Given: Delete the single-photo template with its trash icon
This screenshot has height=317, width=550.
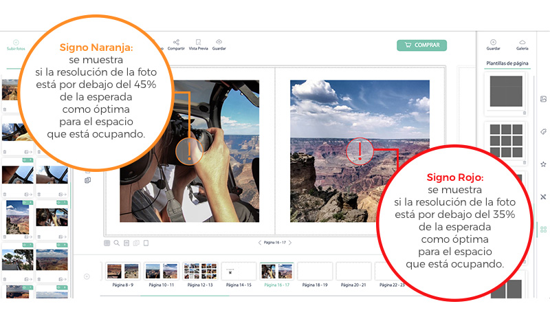Looking at the screenshot, I should coord(525,113).
